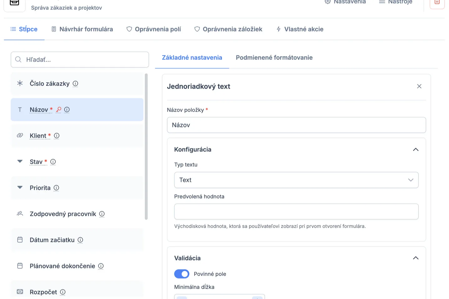Click the red key icon beside Názov

59,110
